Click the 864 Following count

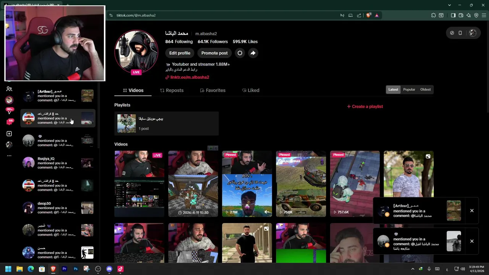click(x=179, y=42)
